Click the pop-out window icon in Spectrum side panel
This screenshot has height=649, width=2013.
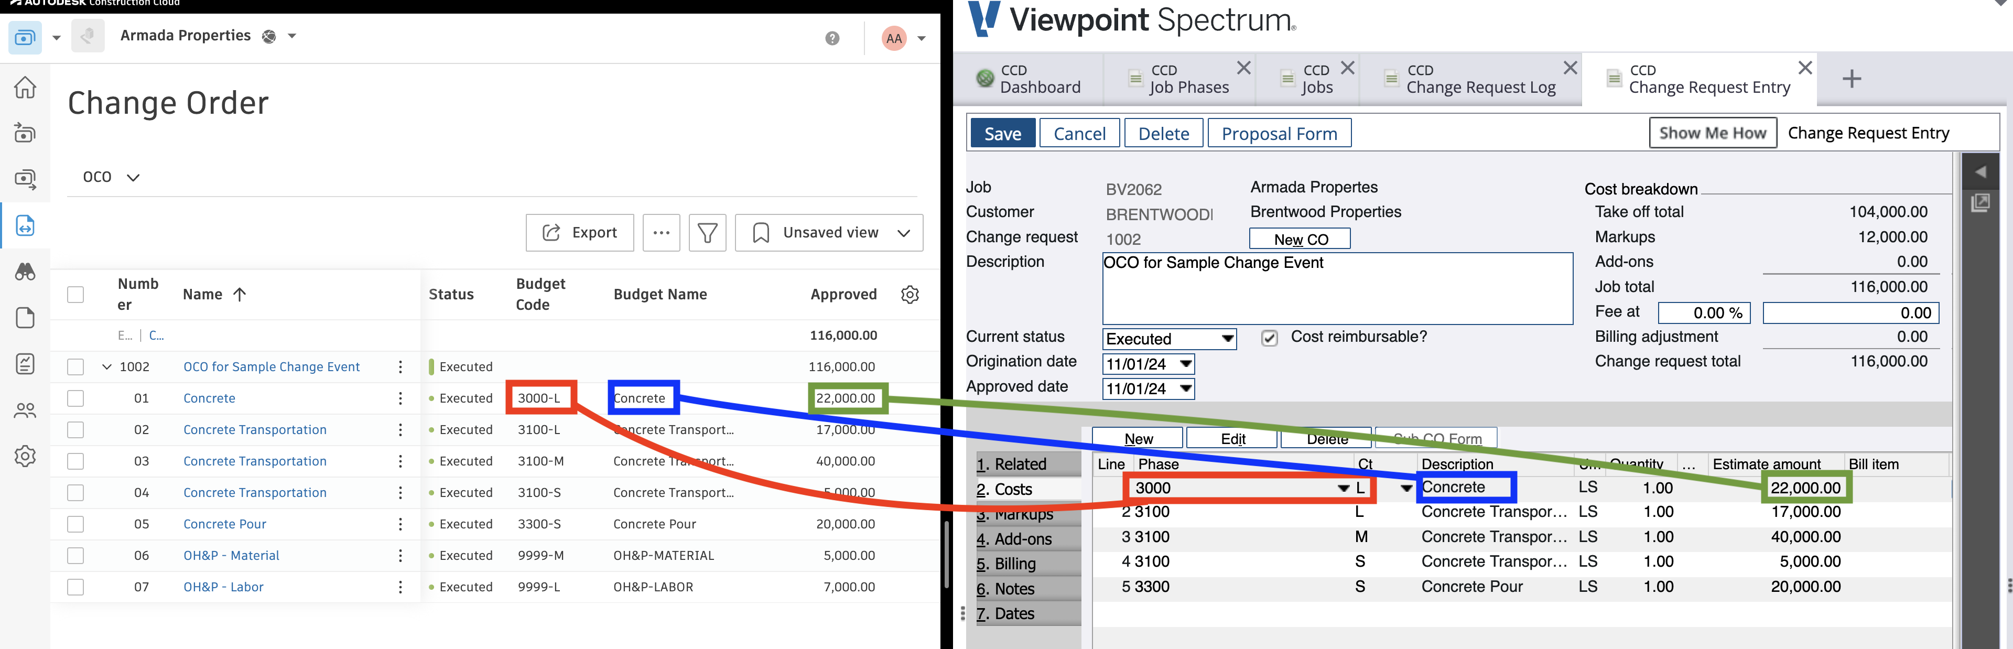pos(1979,203)
